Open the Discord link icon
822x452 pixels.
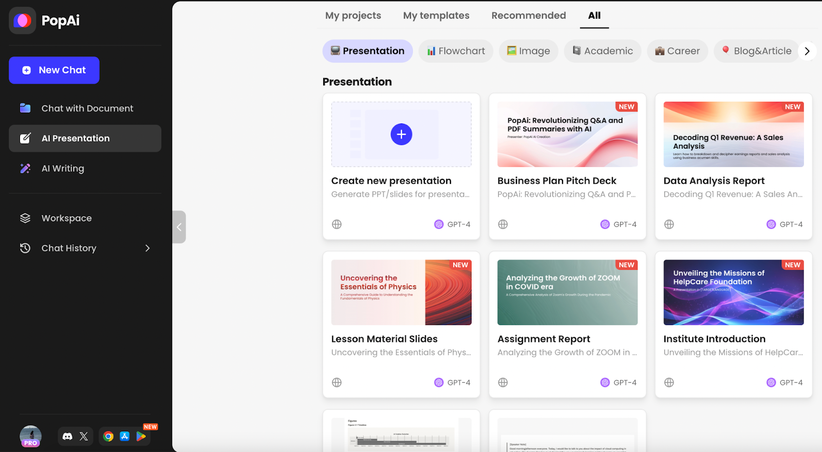[x=67, y=437]
